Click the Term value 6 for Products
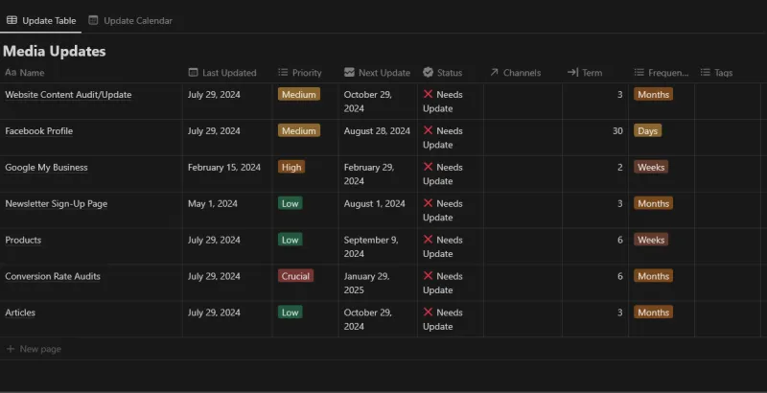Screen dimensions: 767x393 click(619, 240)
